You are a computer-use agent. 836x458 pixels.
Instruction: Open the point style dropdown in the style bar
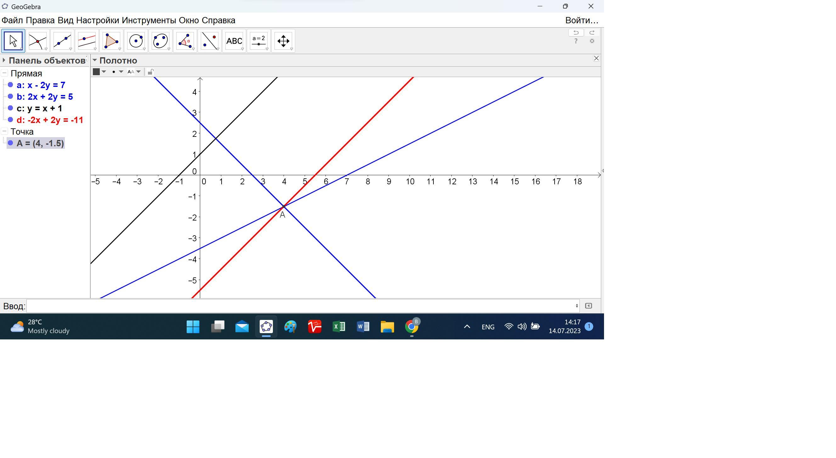(x=121, y=72)
